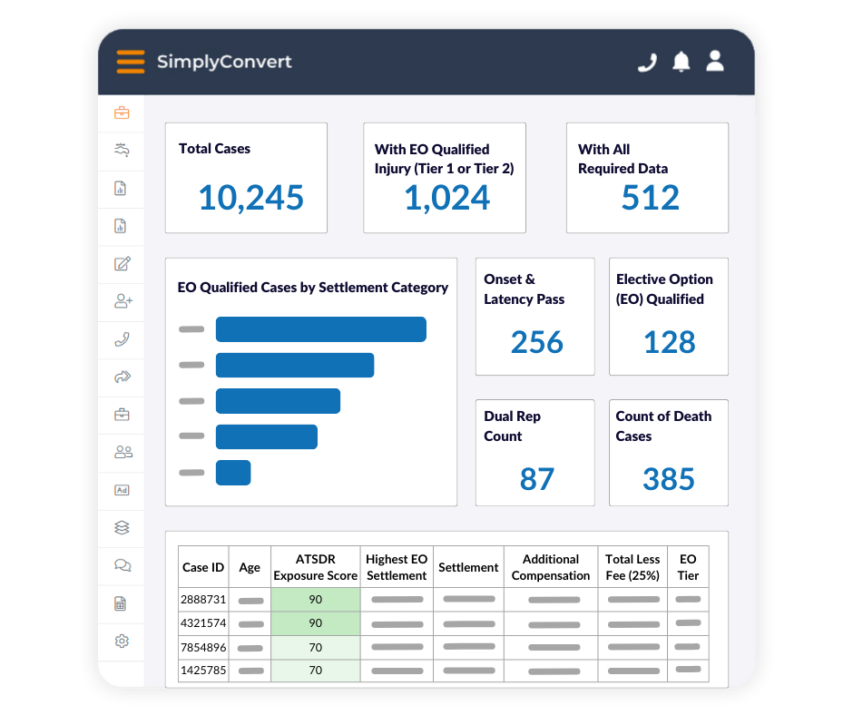The image size is (853, 715).
Task: Open the settings gear sidebar icon
Action: [122, 641]
